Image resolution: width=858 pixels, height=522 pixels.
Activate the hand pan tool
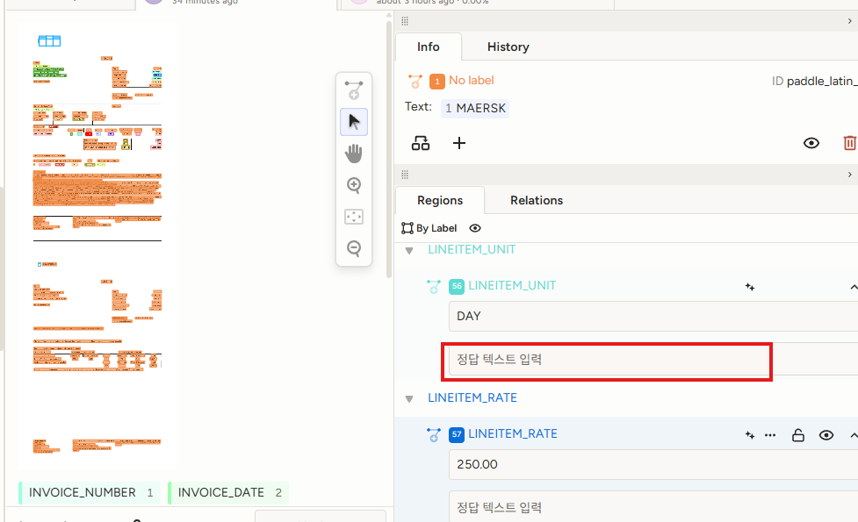pyautogui.click(x=354, y=154)
